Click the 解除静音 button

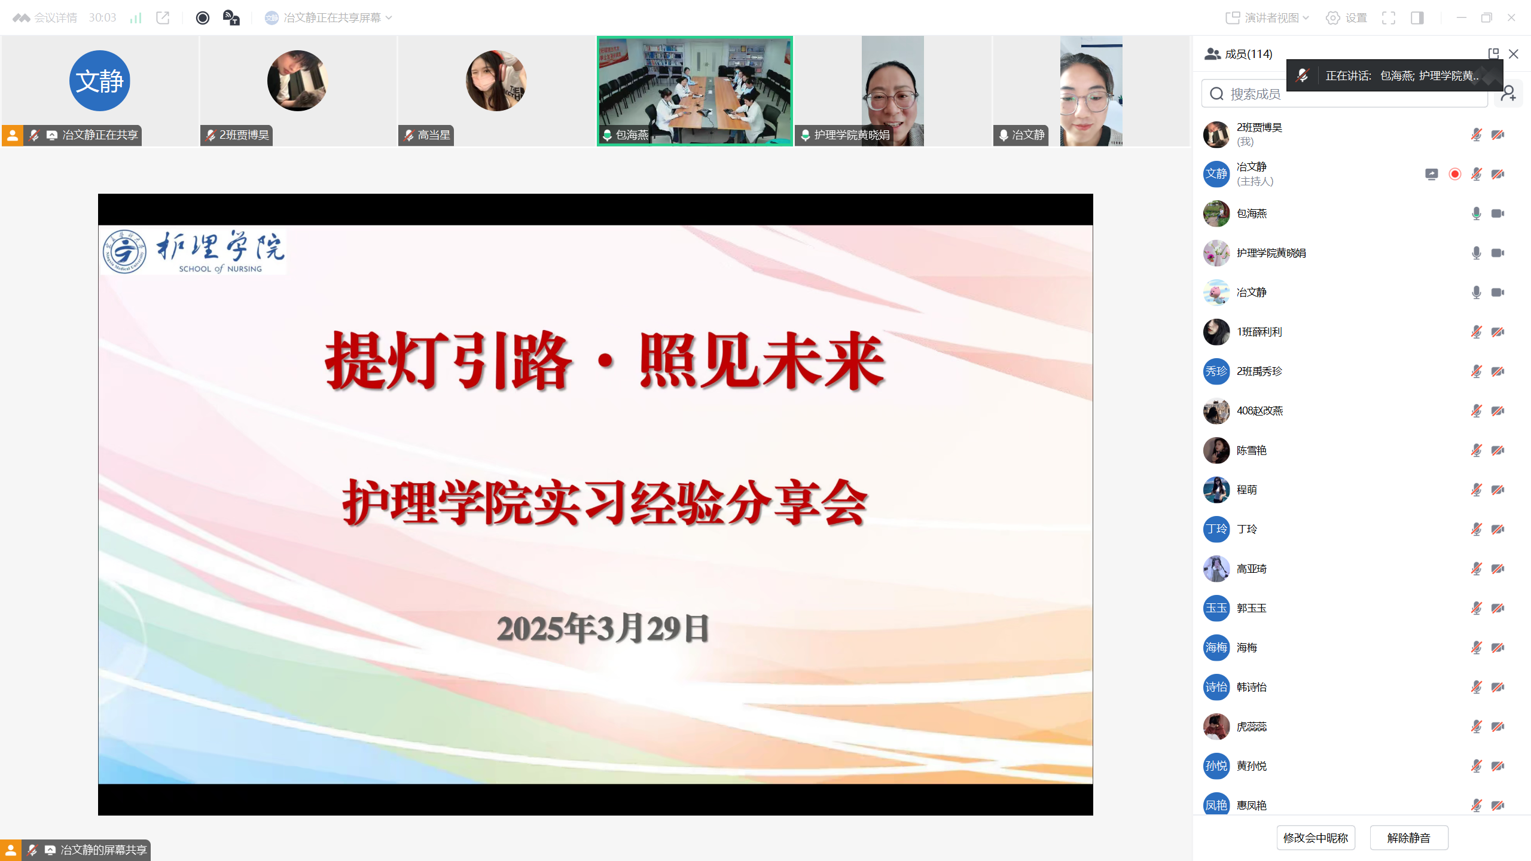coord(1409,838)
